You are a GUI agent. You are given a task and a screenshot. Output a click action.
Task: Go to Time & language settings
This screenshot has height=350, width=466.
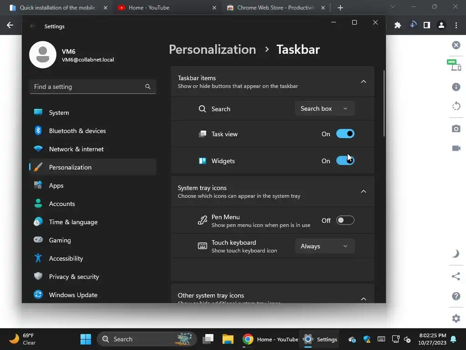(93, 222)
